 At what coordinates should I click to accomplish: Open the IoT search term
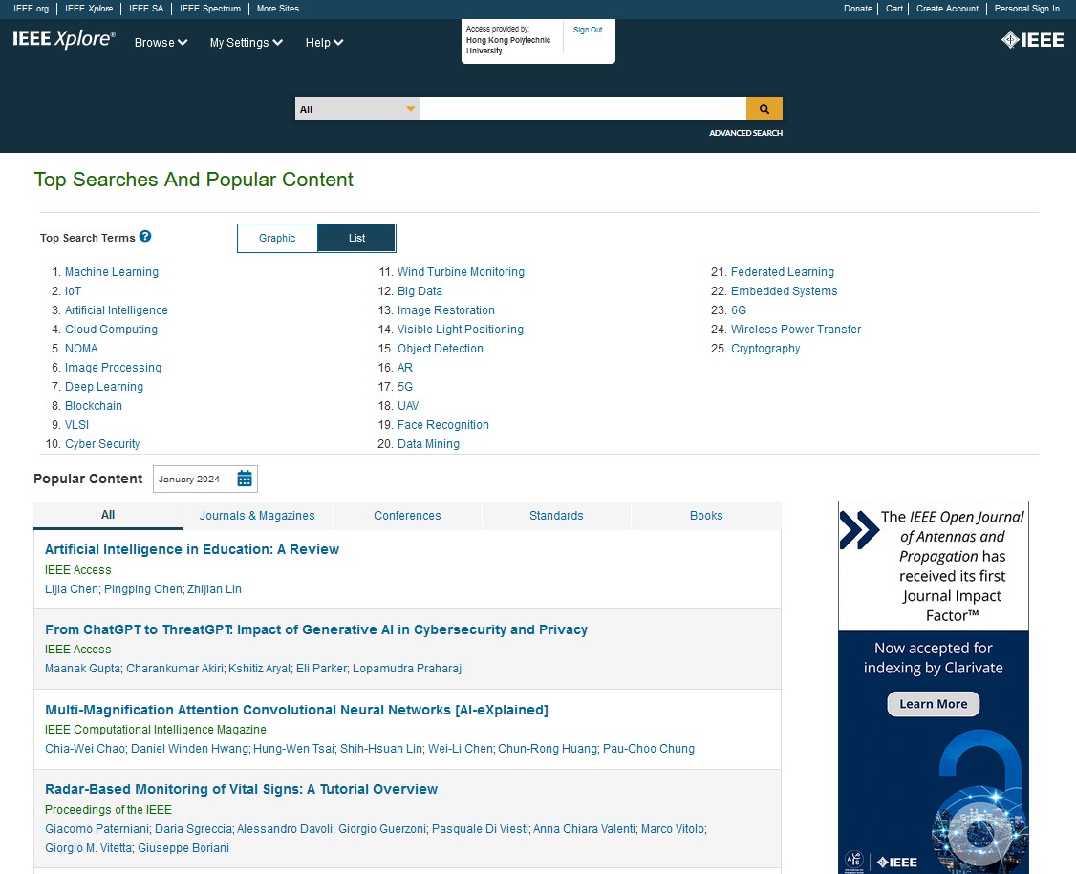(x=73, y=291)
